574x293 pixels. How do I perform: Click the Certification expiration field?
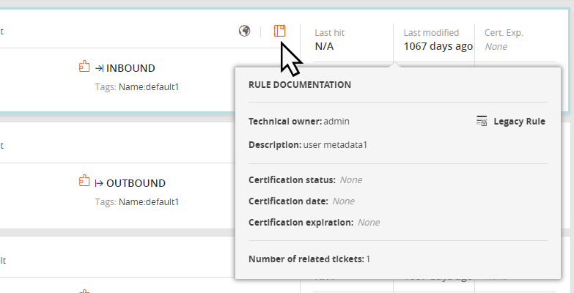coord(314,222)
